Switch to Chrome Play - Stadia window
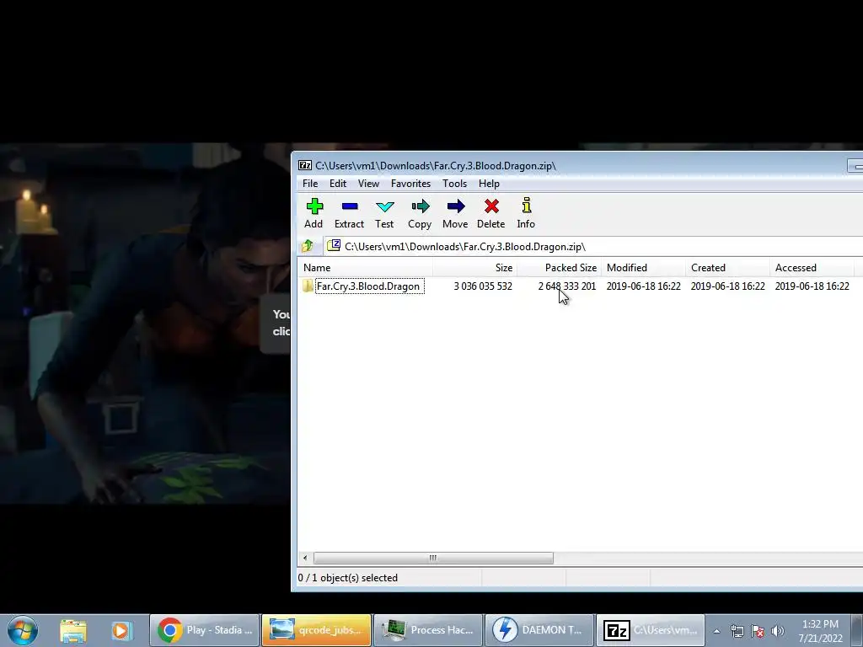 pyautogui.click(x=204, y=630)
